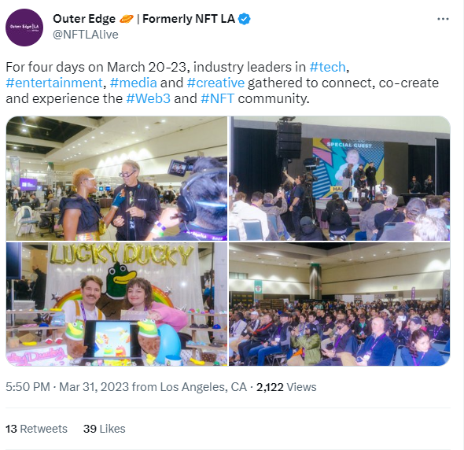Screen dimensions: 464x450
Task: Open the Lucky Ducky booth photo
Action: (x=116, y=304)
